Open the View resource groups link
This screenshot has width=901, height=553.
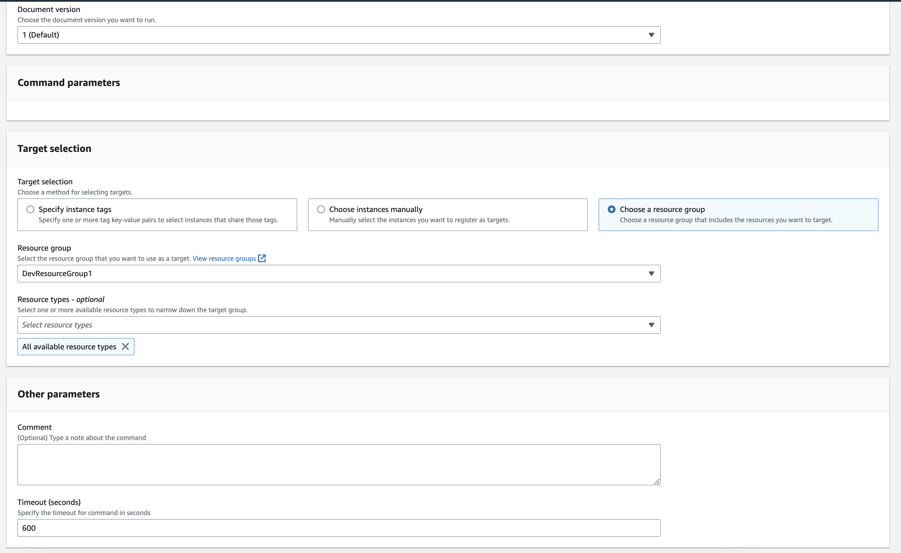[224, 259]
